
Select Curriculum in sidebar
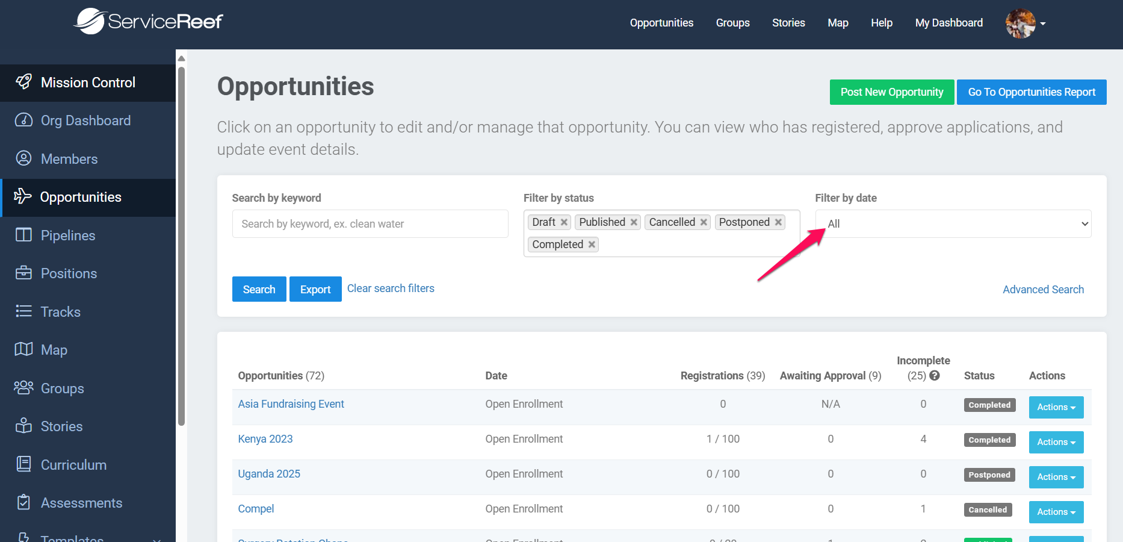pyautogui.click(x=88, y=465)
